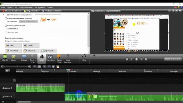Click the Copy icon on timeline toolbar
Screen dimensions: 183x103
pyautogui.click(x=53, y=67)
